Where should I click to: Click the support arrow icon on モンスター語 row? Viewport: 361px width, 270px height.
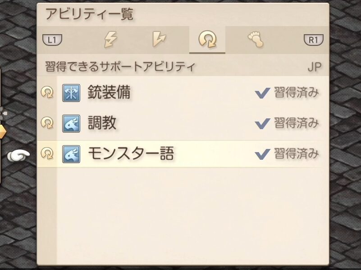coord(47,154)
